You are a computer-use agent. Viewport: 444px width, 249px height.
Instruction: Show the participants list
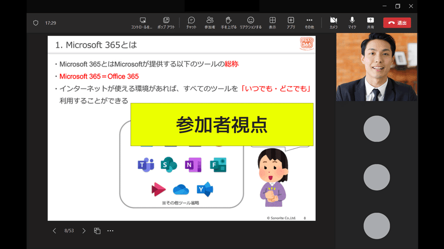[210, 23]
